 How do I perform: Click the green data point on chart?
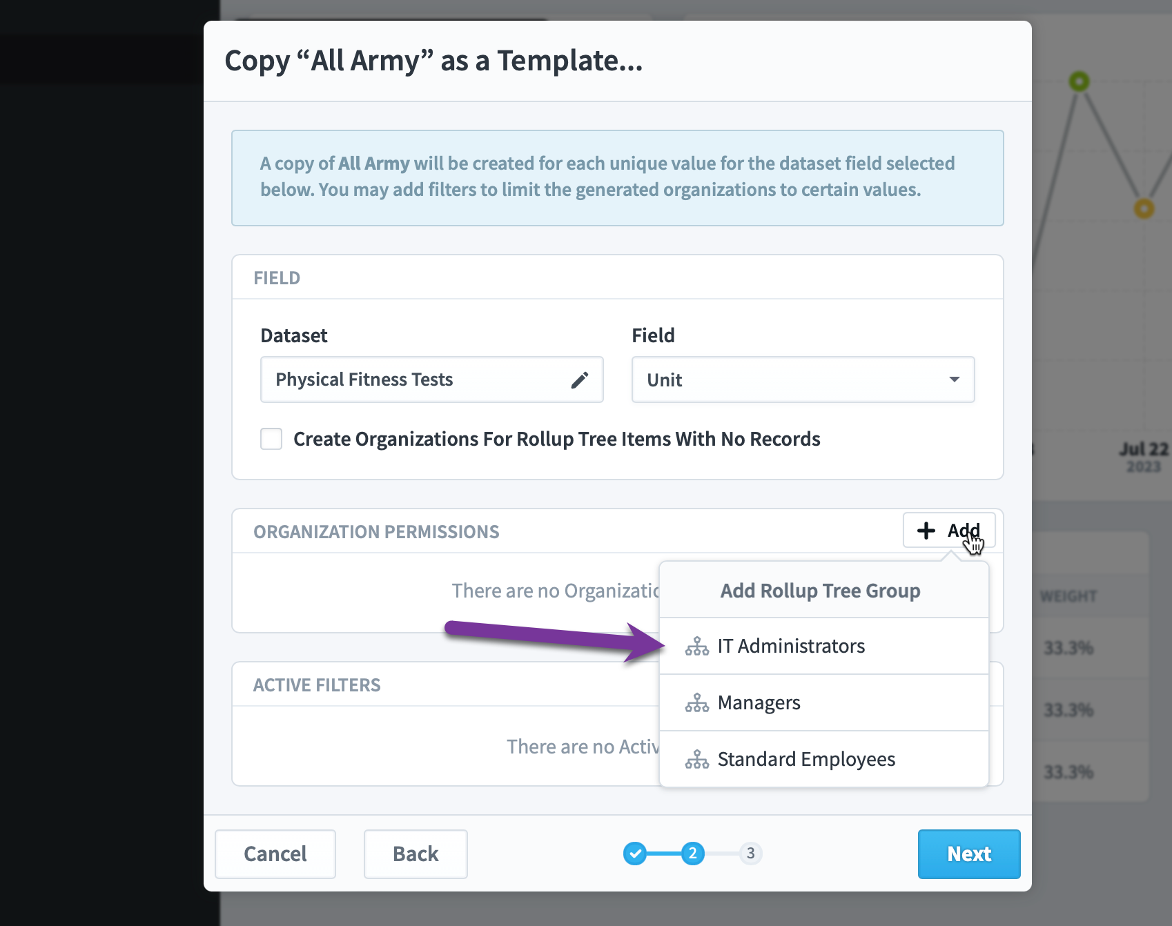pos(1079,81)
